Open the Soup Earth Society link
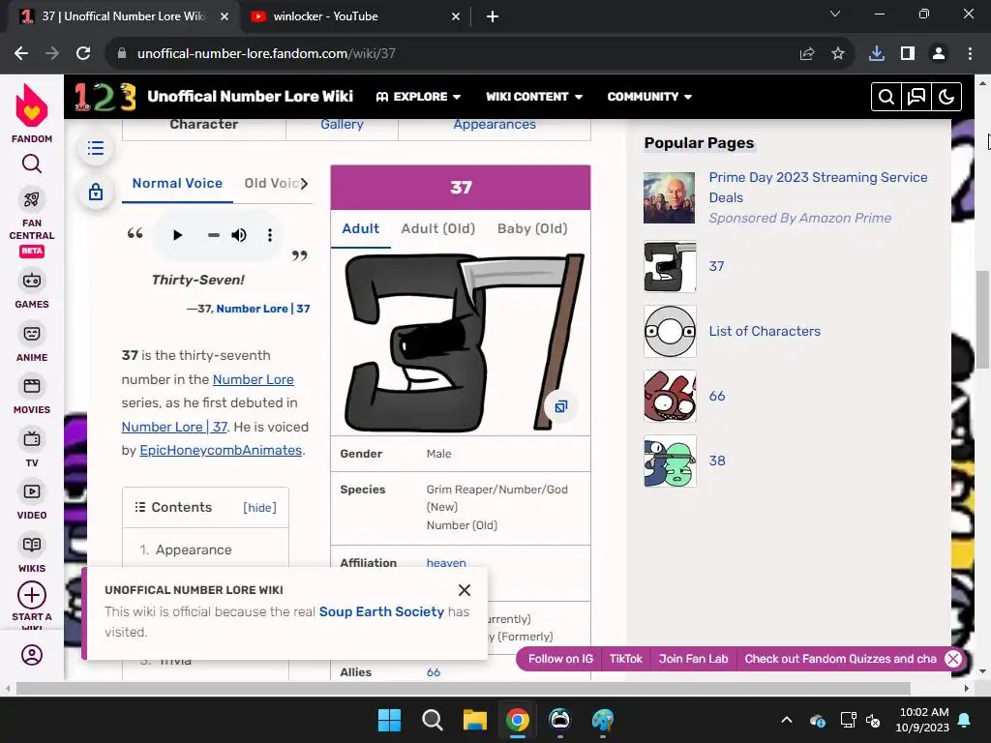Image resolution: width=991 pixels, height=743 pixels. 381,611
